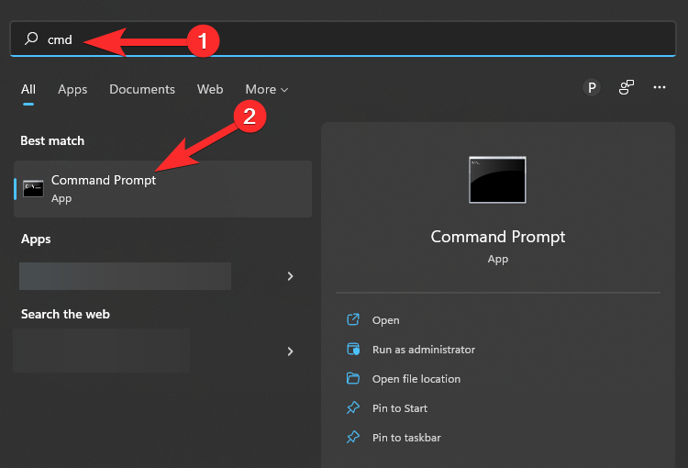Switch to the Apps filter tab
The width and height of the screenshot is (688, 468).
click(72, 89)
